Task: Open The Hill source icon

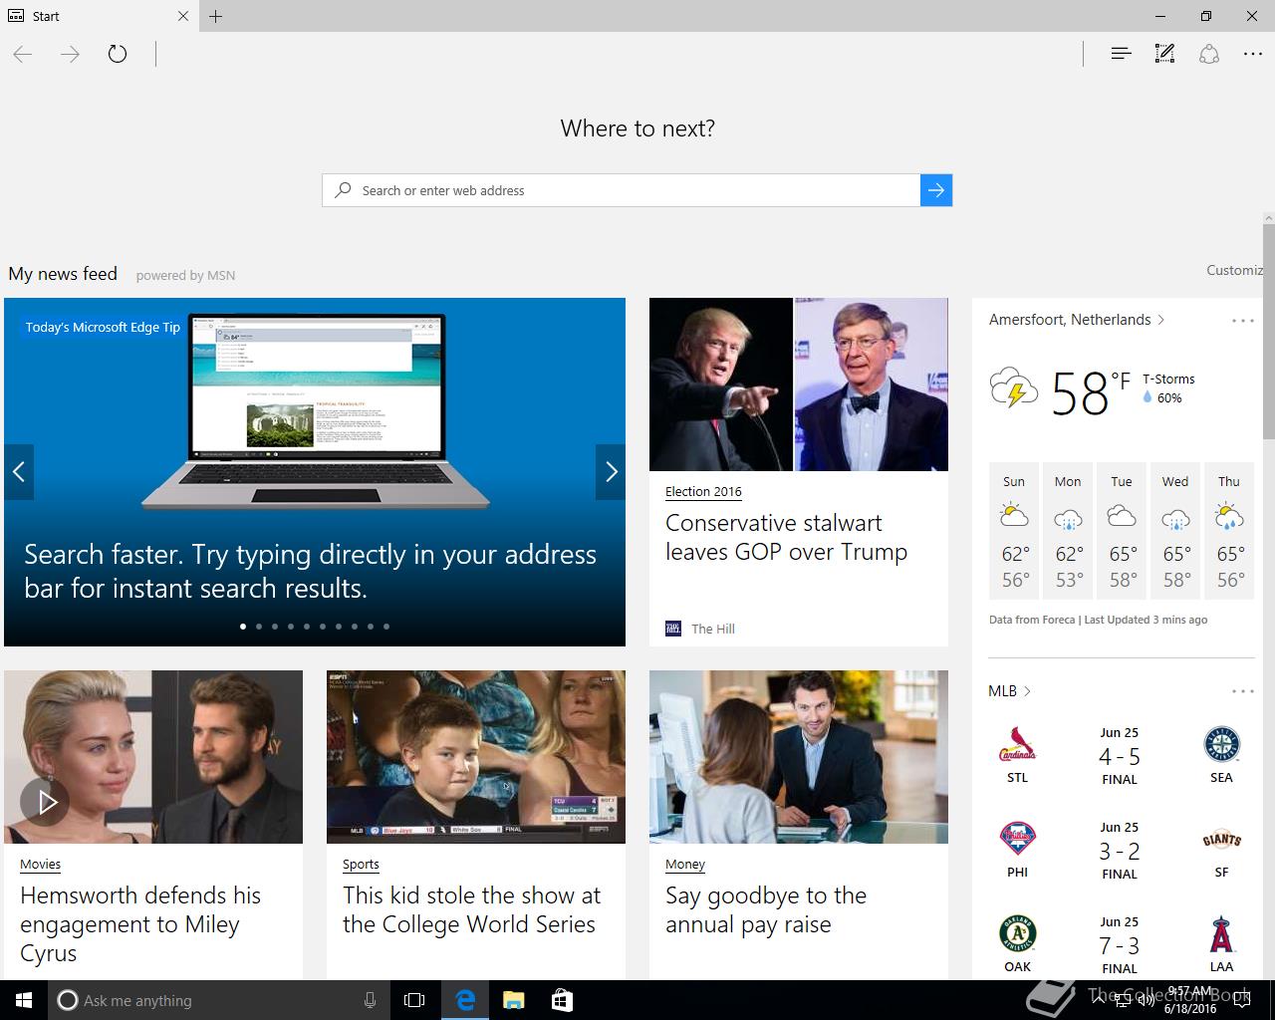Action: point(673,629)
